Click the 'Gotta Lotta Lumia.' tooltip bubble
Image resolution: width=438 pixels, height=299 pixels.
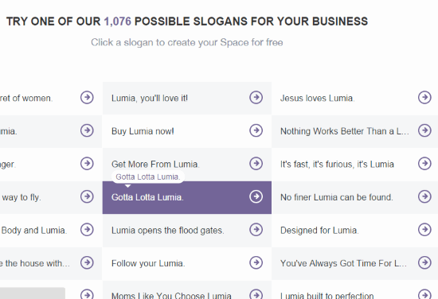pyautogui.click(x=148, y=177)
